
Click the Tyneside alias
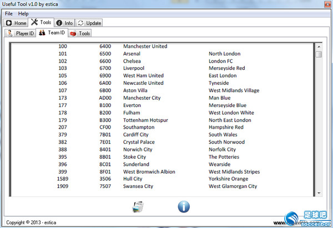tap(219, 83)
